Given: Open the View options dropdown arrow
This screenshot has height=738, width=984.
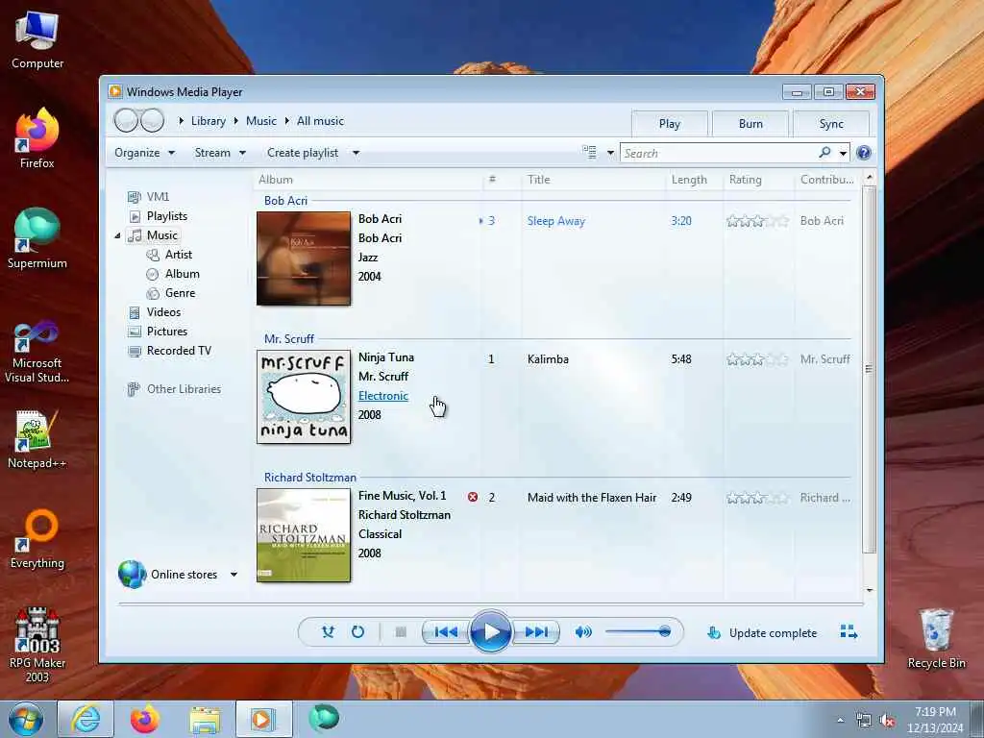Looking at the screenshot, I should pyautogui.click(x=610, y=153).
